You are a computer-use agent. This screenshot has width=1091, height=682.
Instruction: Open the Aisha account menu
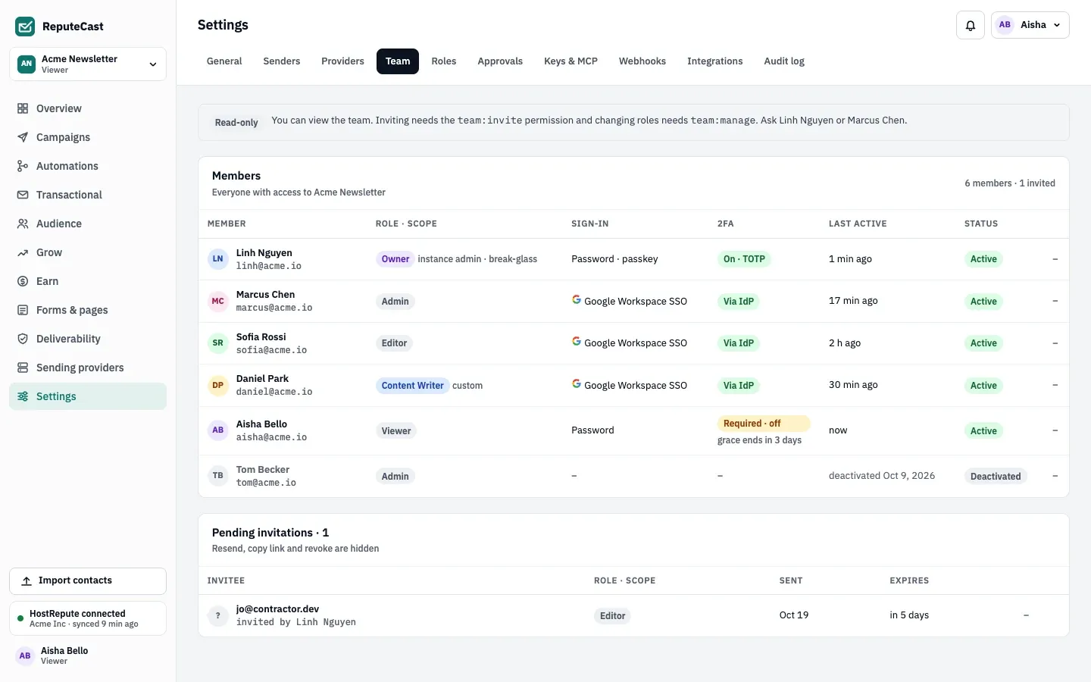pyautogui.click(x=1030, y=25)
